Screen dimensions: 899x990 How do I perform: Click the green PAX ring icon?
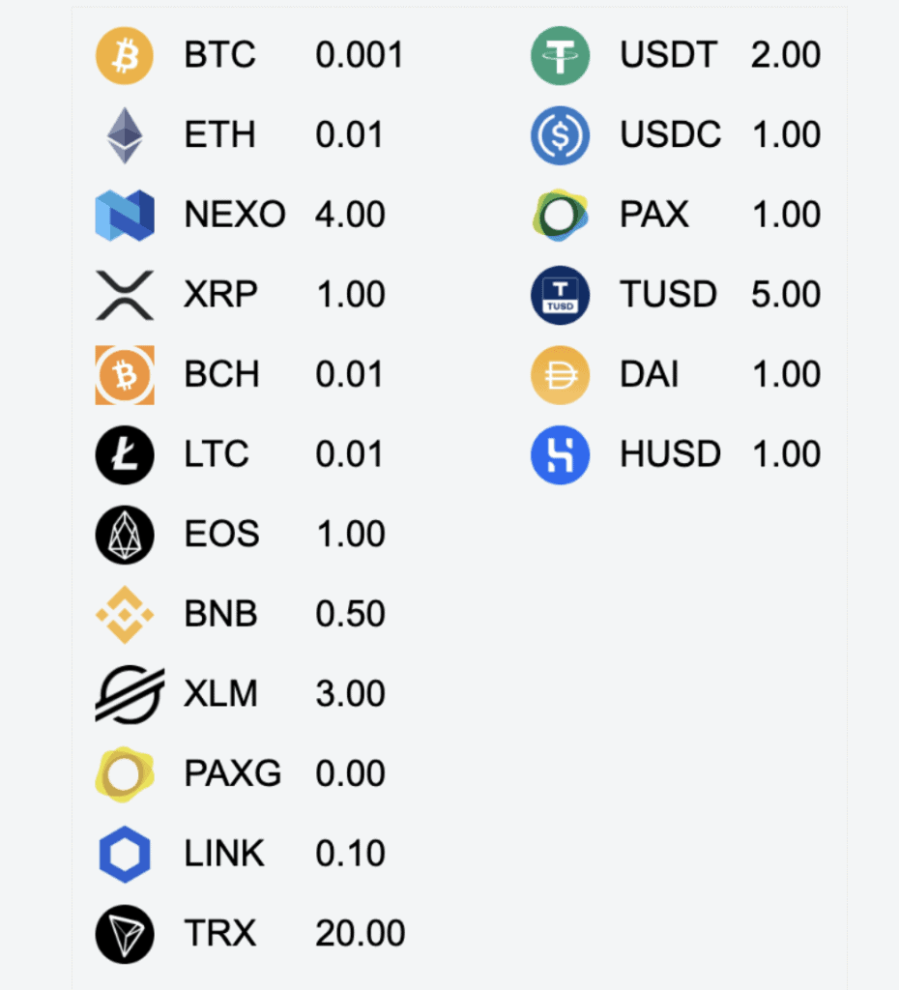click(x=560, y=216)
